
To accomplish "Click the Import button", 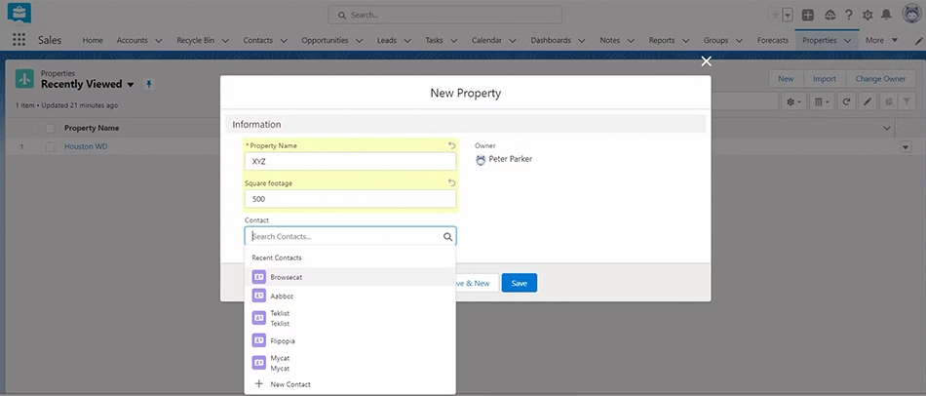I will [825, 79].
